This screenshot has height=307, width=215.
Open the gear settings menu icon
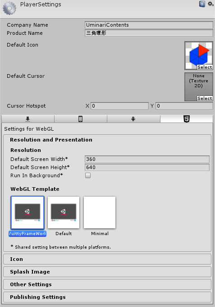(x=210, y=4)
